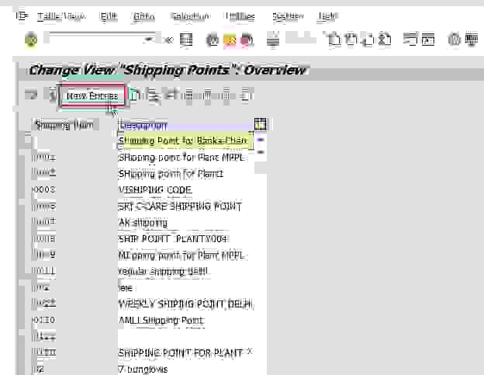Go to First Page icon

[x=334, y=40]
